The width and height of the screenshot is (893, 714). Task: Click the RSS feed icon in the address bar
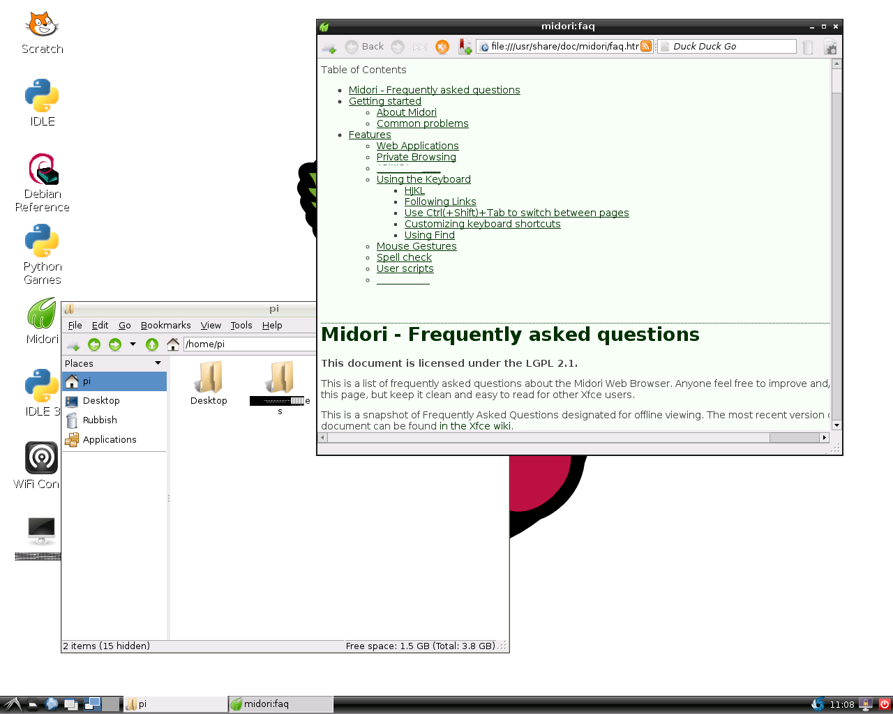(x=646, y=47)
